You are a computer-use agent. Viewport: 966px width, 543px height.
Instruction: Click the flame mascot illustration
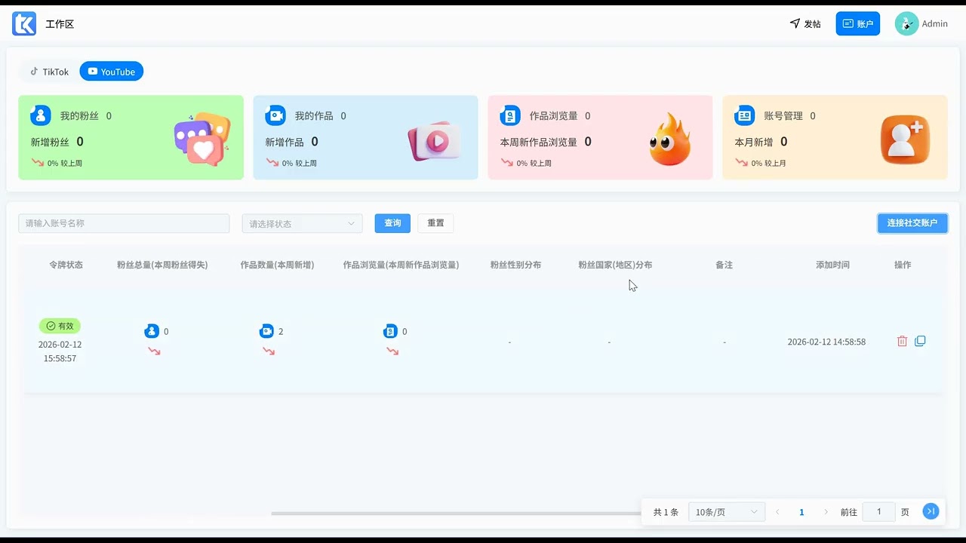coord(670,140)
